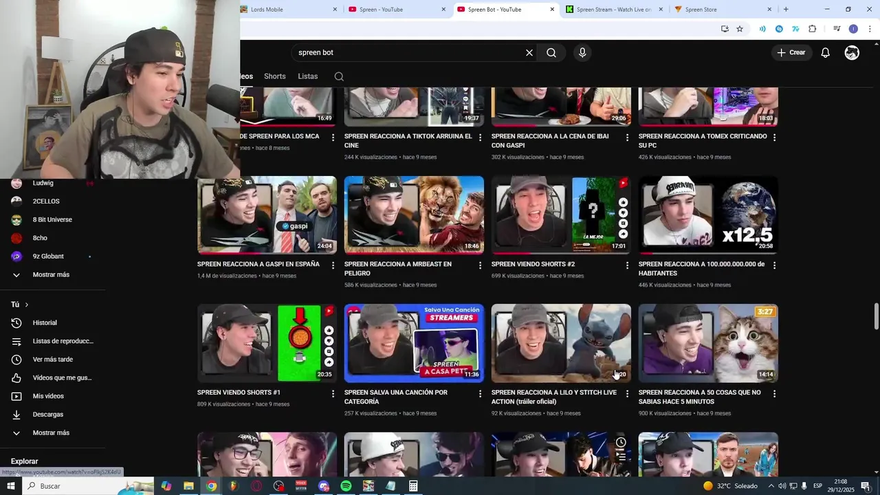Viewport: 880px width, 495px height.
Task: Close the Spreen Bot - YouTube tab
Action: [x=552, y=10]
